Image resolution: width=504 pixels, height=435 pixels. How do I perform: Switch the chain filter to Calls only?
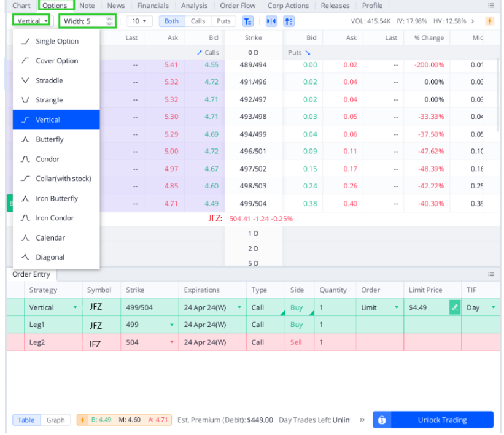point(198,20)
